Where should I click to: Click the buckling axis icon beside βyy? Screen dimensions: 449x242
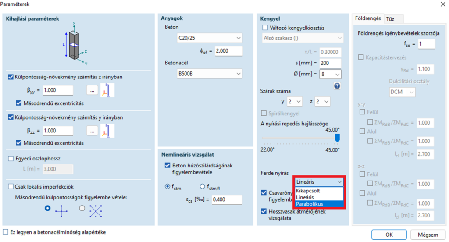click(107, 90)
